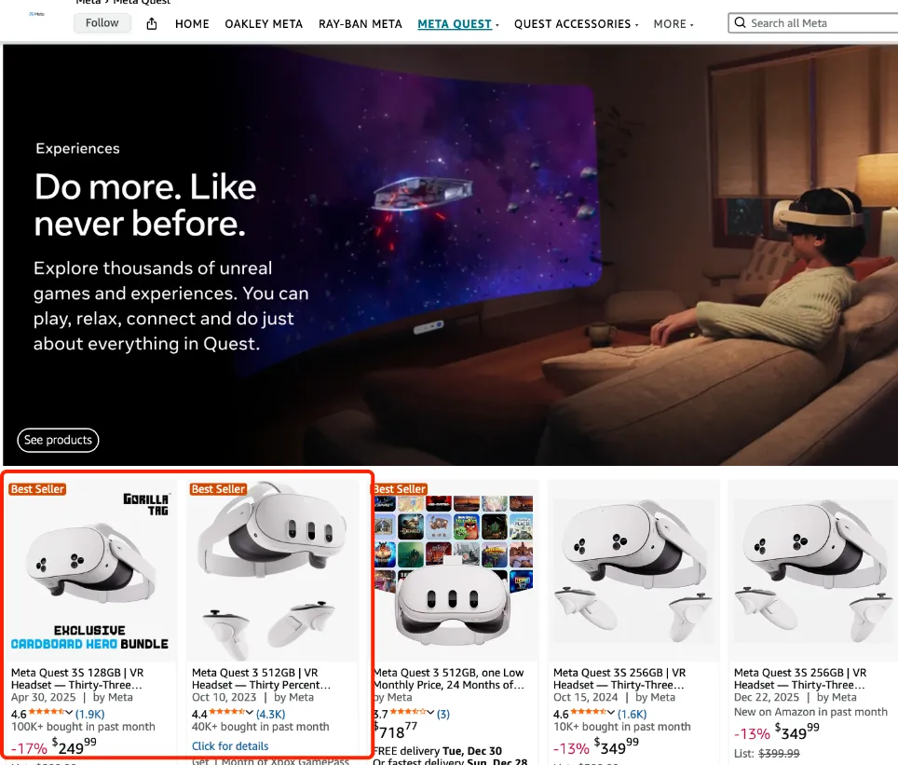Click the Meta logo in the header
Image resolution: width=898 pixels, height=765 pixels.
36,14
